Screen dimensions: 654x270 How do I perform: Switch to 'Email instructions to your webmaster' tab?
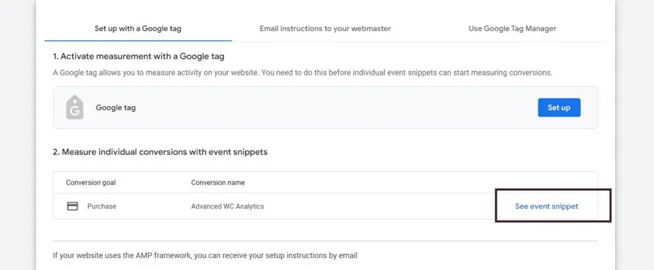tap(325, 29)
